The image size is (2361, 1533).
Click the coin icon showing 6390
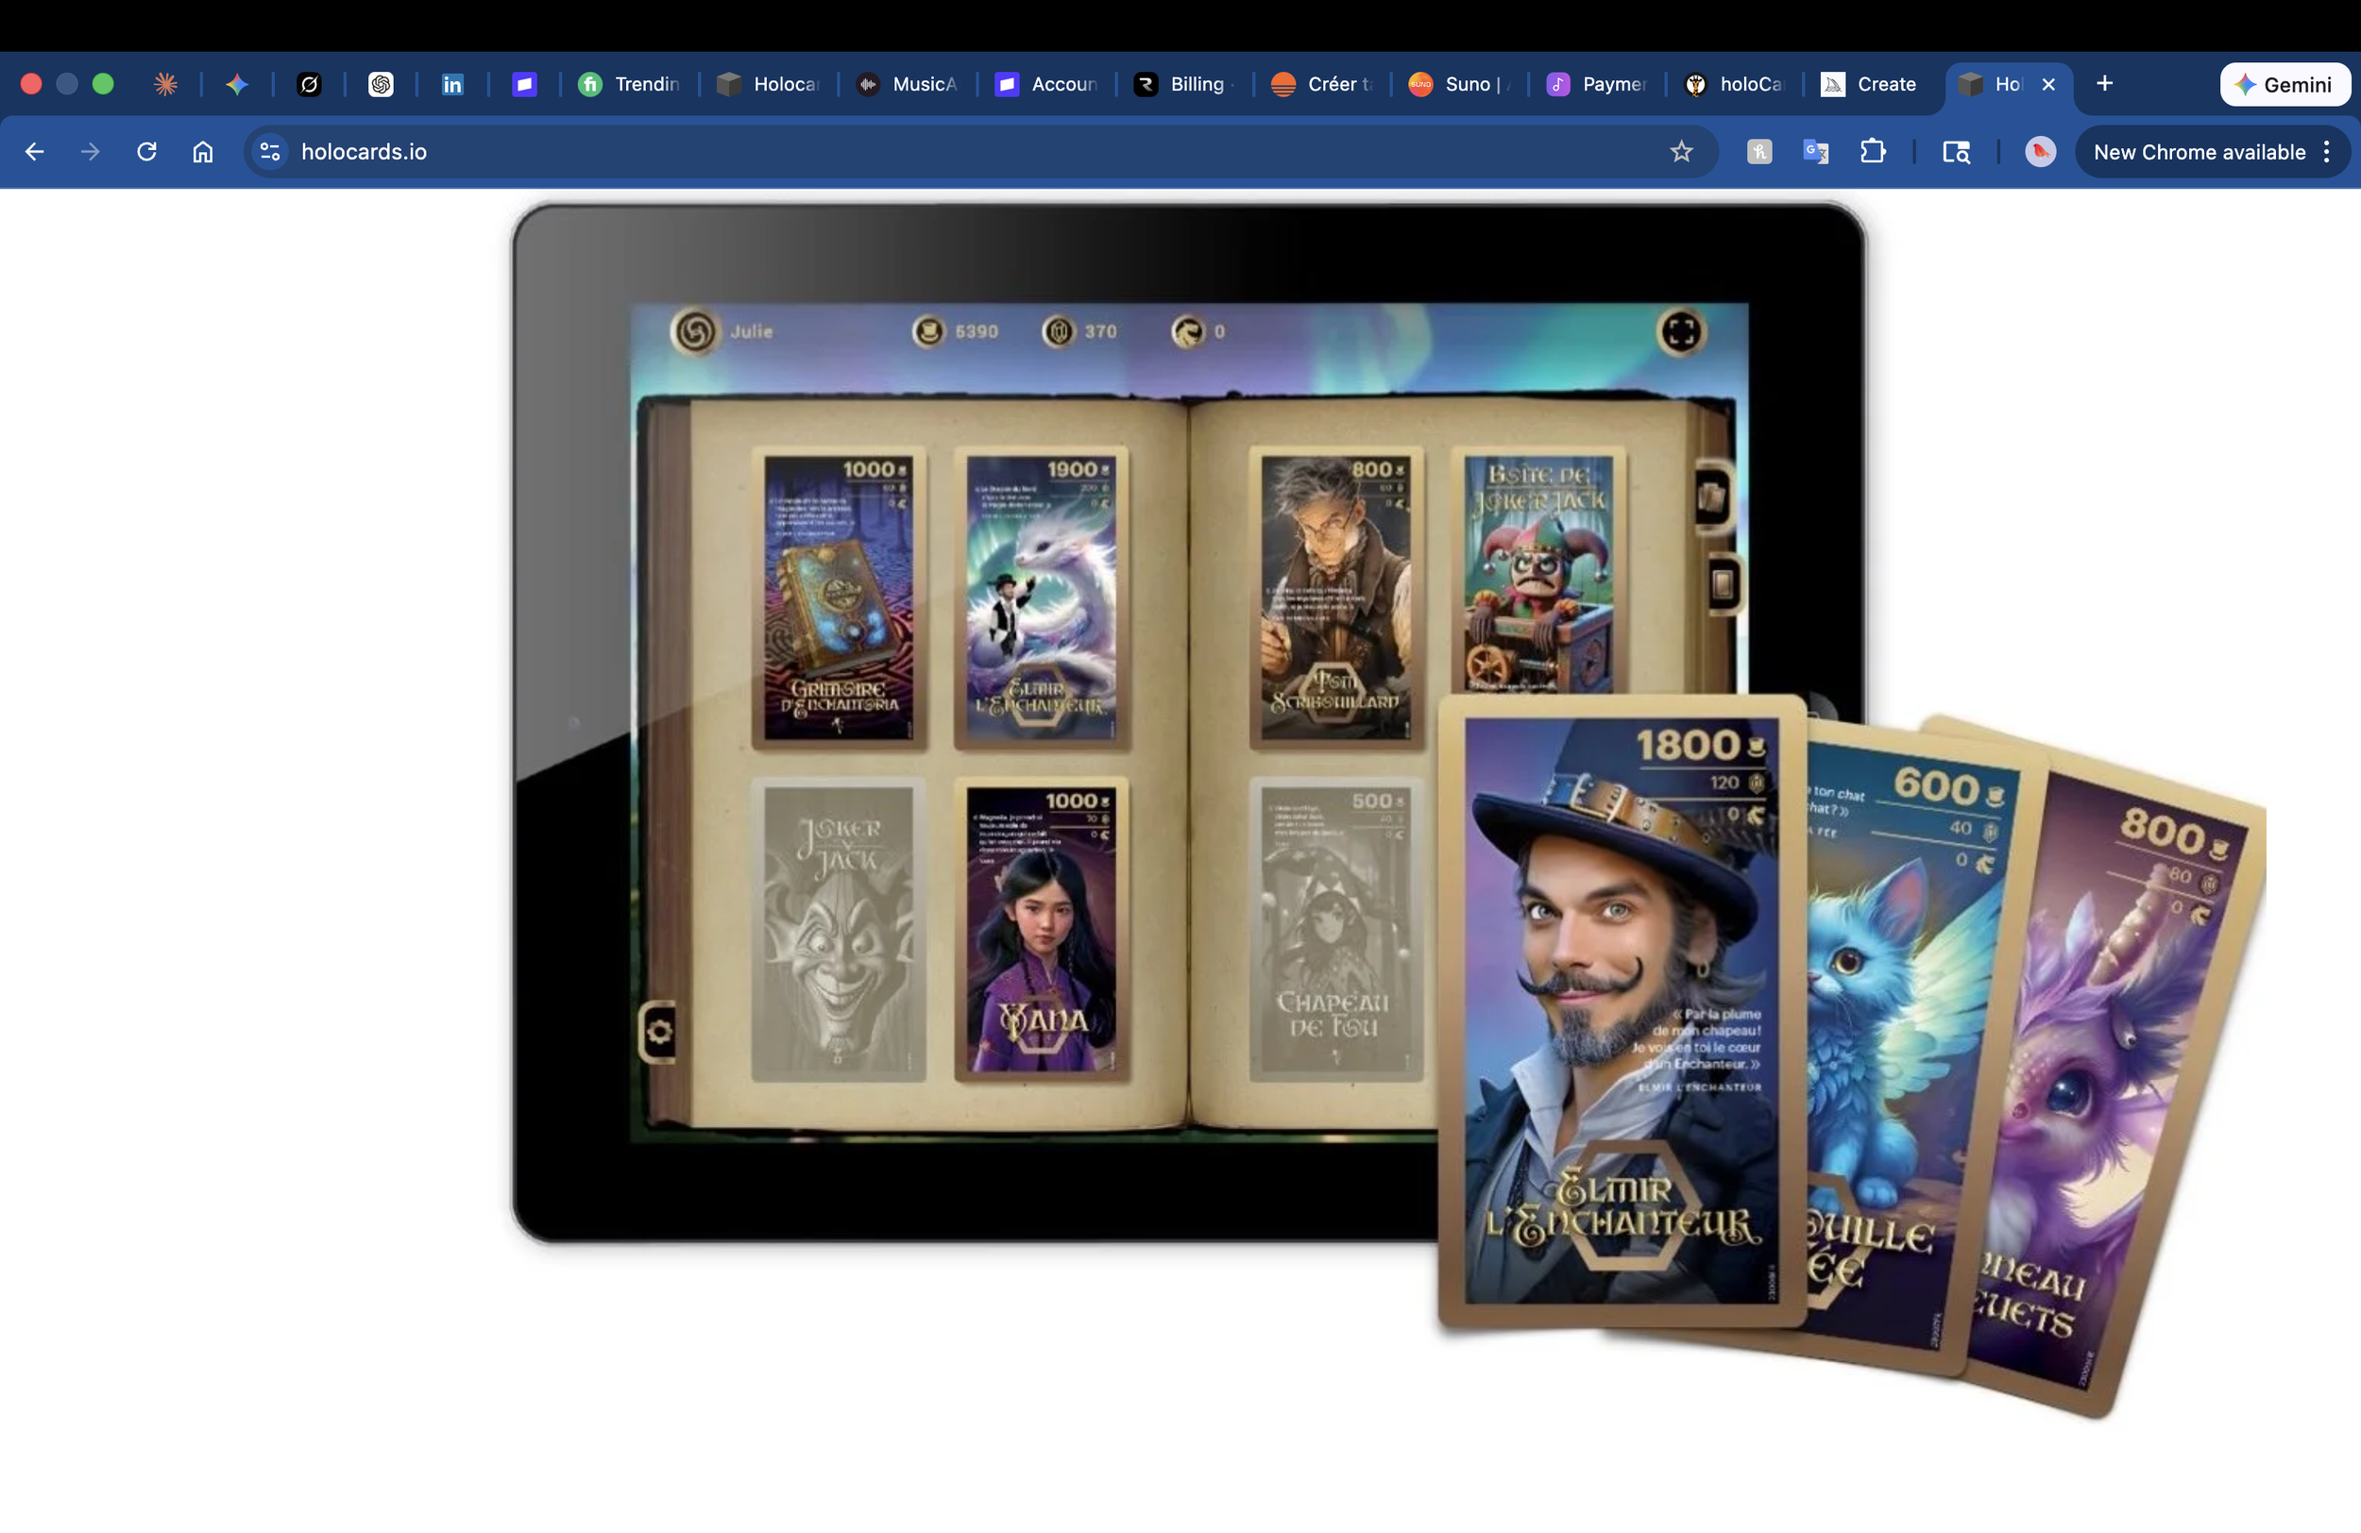coord(928,331)
